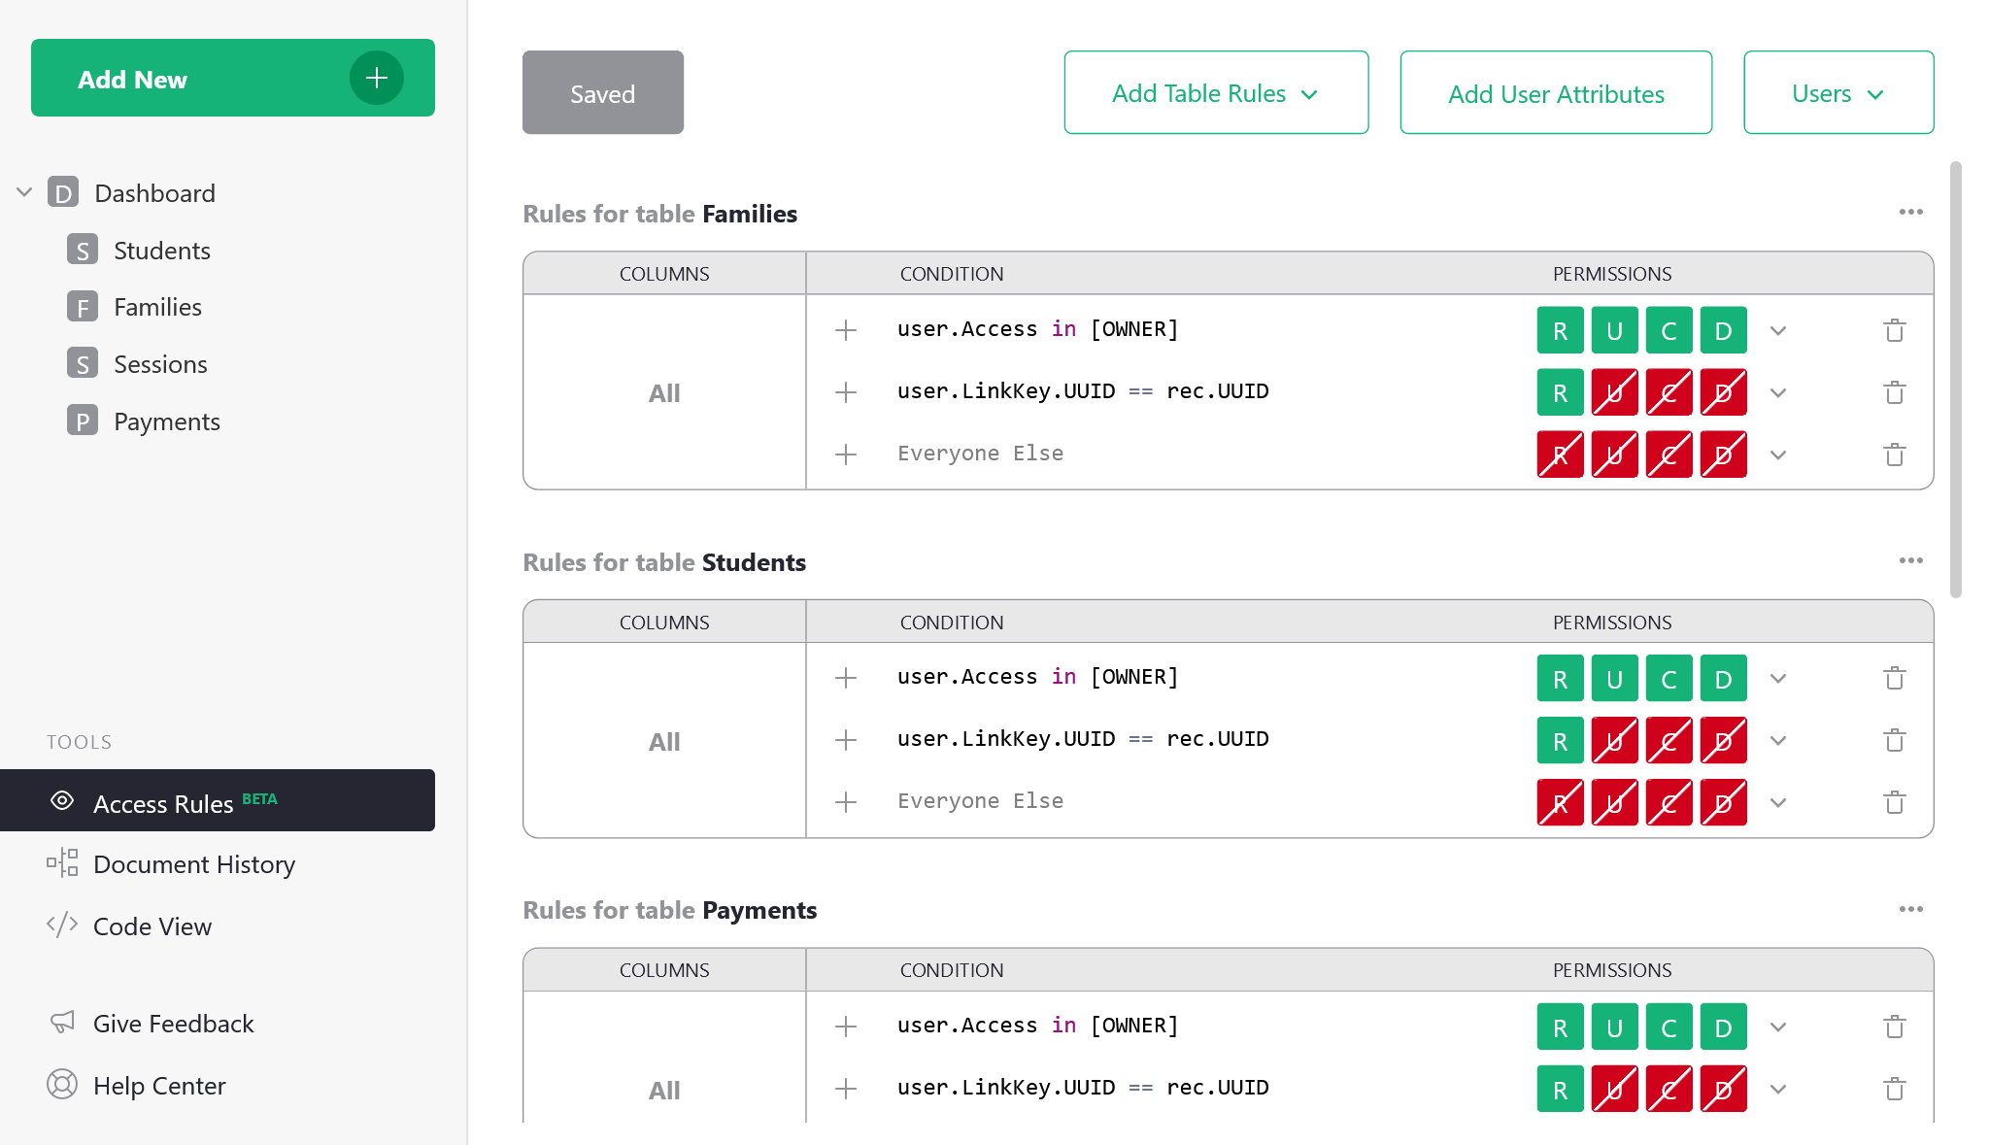Open three-dot menu for Payments table rules
This screenshot has height=1145, width=1989.
[x=1910, y=909]
